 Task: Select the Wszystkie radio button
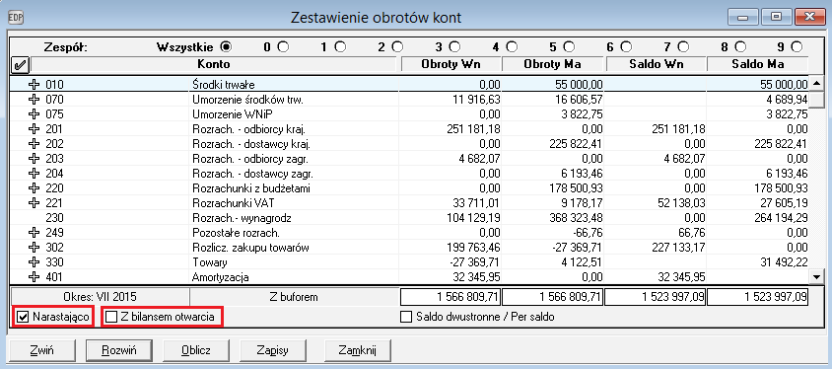click(227, 47)
